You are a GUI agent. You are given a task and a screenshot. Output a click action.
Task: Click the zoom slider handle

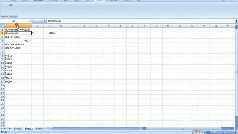[225, 132]
